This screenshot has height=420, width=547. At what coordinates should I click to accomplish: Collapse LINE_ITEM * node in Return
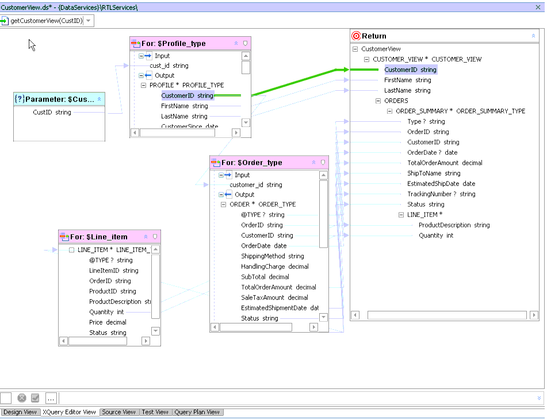pyautogui.click(x=401, y=215)
